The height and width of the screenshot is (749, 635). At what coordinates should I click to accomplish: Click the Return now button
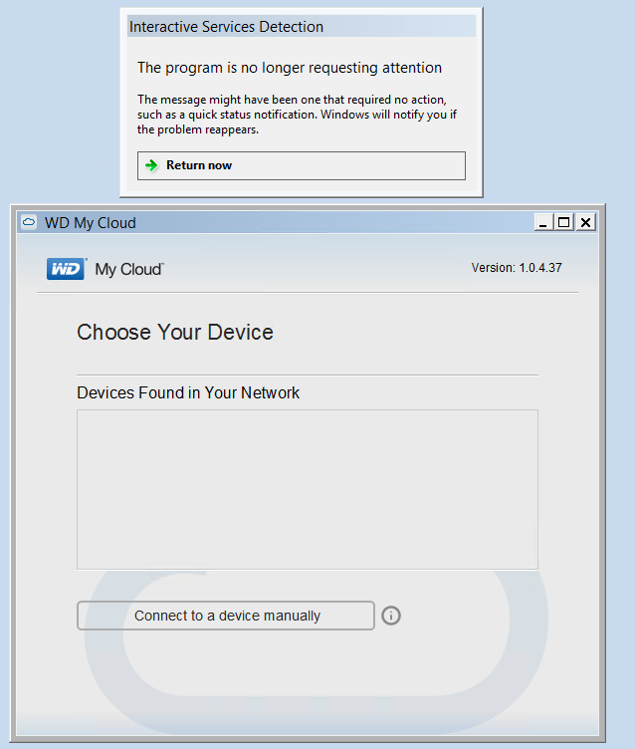[302, 165]
